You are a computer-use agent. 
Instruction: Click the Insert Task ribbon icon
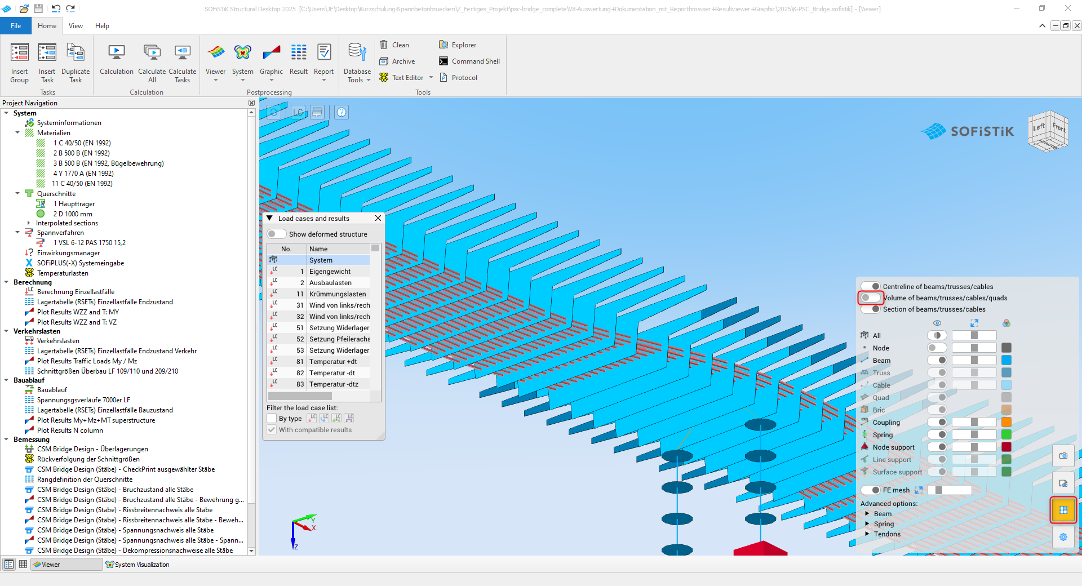tap(47, 63)
